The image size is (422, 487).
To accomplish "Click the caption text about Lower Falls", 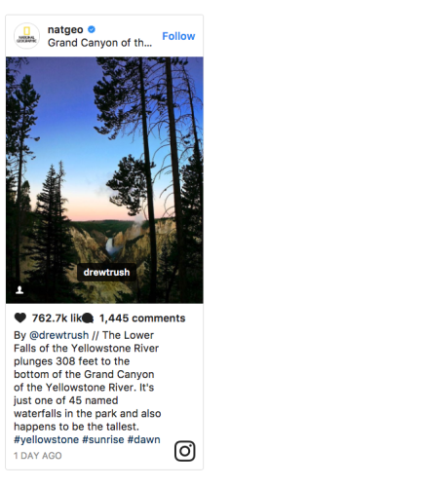I will 87,381.
